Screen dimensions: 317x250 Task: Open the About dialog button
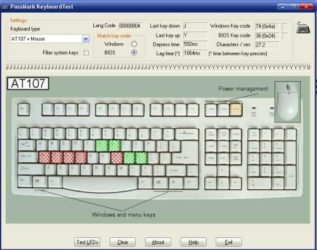click(158, 242)
